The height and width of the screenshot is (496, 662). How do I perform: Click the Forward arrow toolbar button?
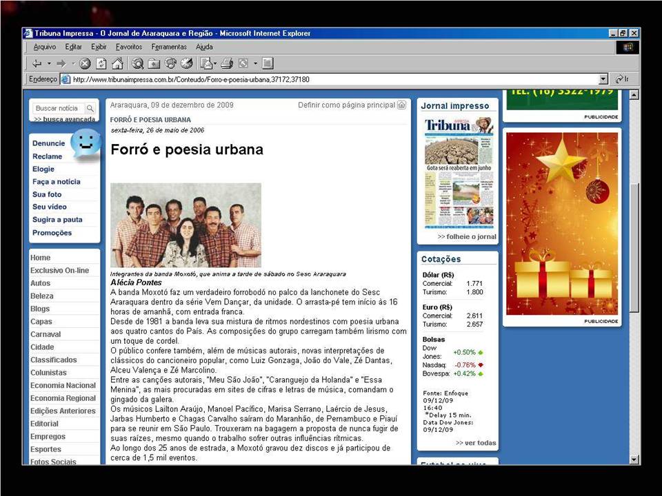point(61,63)
